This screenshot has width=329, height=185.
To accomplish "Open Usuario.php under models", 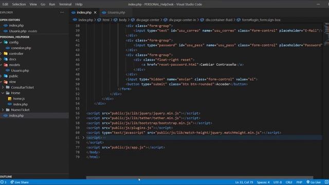I will coord(20,71).
